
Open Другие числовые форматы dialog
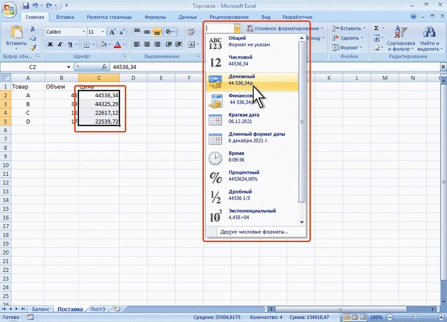(x=254, y=232)
